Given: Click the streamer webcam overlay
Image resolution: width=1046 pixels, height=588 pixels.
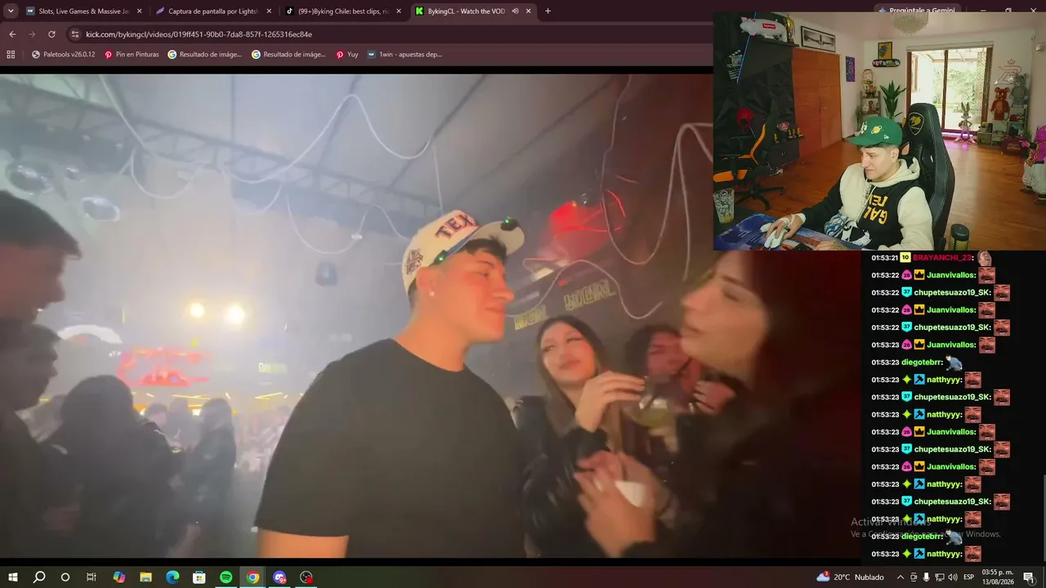Looking at the screenshot, I should tap(879, 131).
